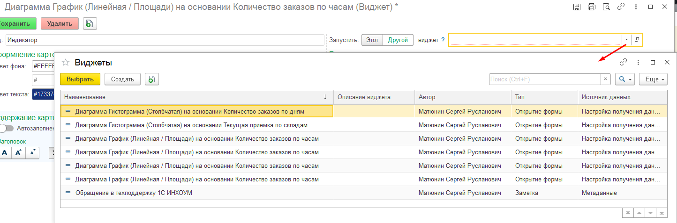Screen dimensions: 677x223
Task: Click the get-link icon in Виджеты dialog
Action: pos(623,62)
